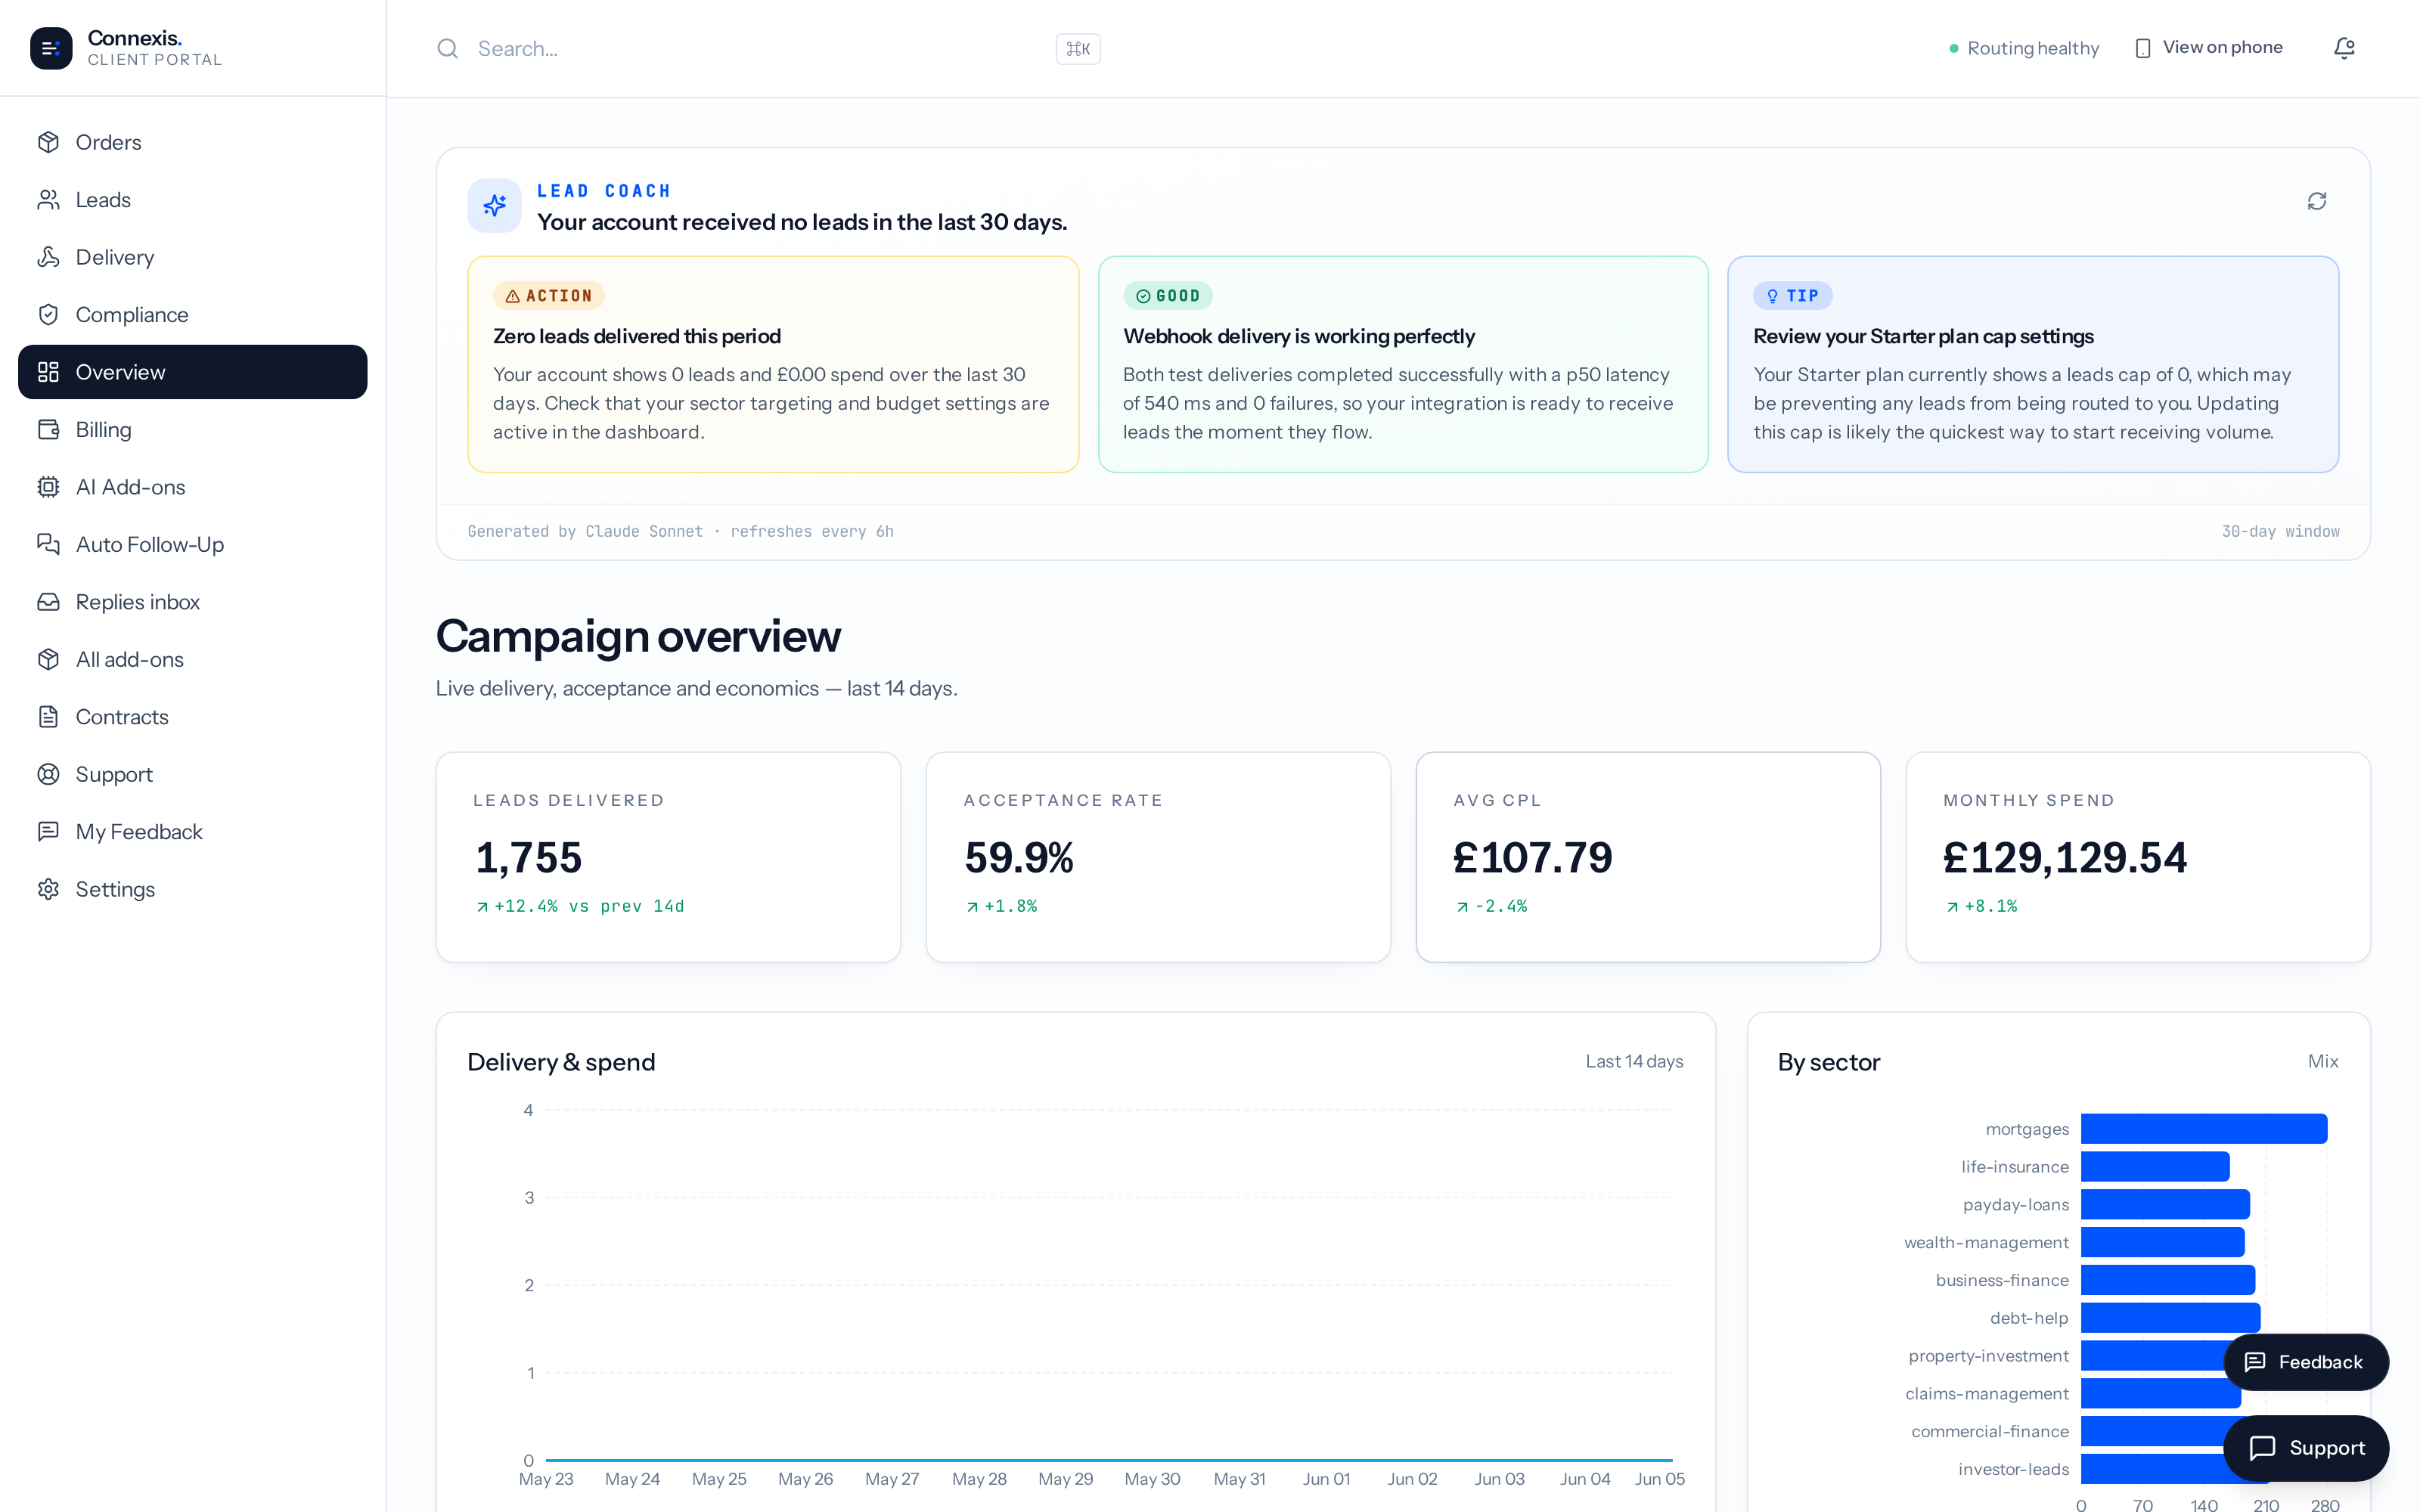Click the 'Mix' label in By sector
The image size is (2420, 1512).
(x=2323, y=1061)
